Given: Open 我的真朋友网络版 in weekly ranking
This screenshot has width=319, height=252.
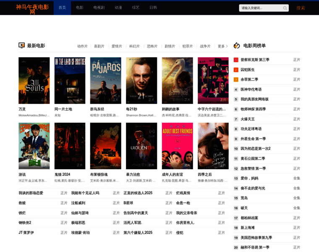Looking at the screenshot, I should click(x=254, y=100).
